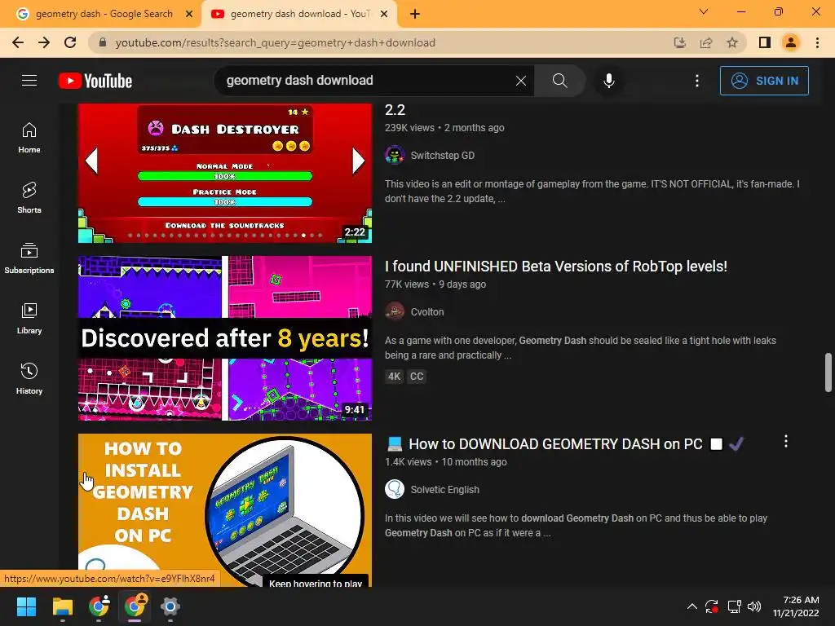
Task: View site info via the lock icon
Action: pyautogui.click(x=103, y=42)
